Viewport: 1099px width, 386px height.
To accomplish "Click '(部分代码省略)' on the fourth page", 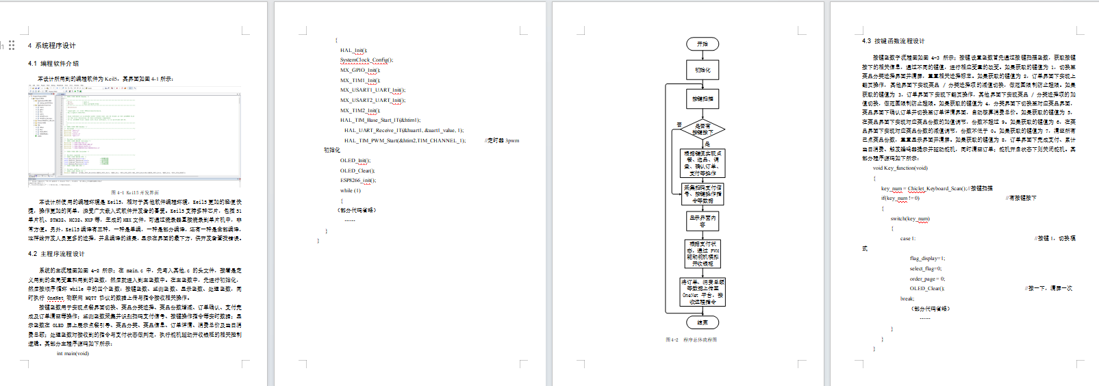I will pyautogui.click(x=930, y=309).
